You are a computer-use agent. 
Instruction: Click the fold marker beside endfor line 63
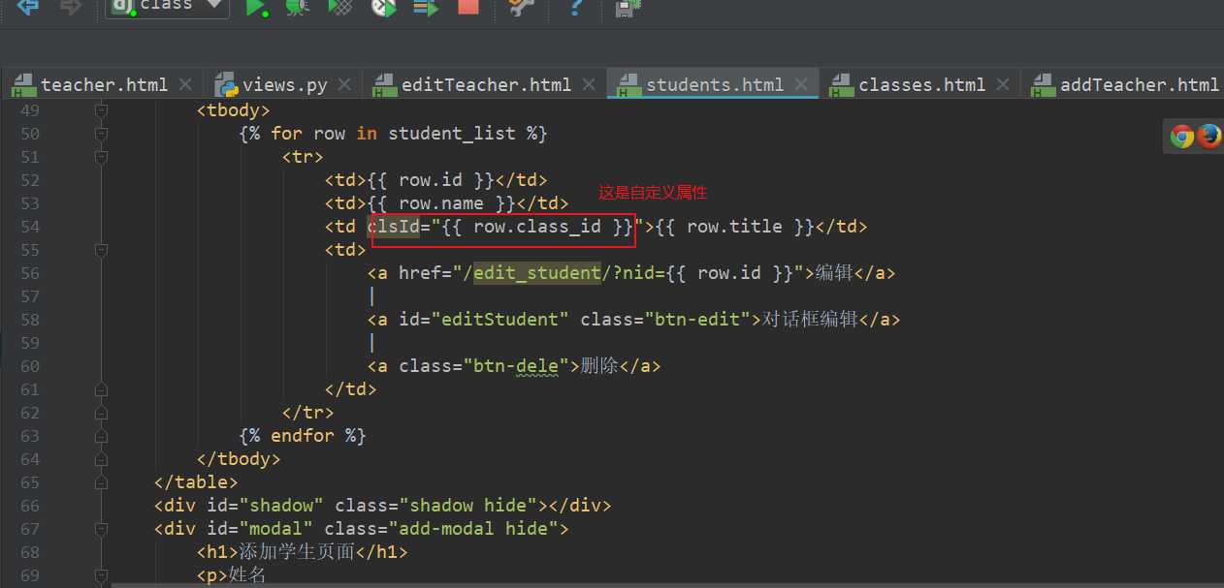pos(100,436)
